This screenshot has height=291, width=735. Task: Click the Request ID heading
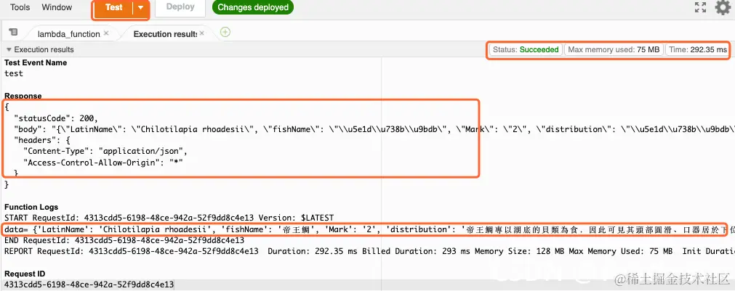tap(25, 274)
